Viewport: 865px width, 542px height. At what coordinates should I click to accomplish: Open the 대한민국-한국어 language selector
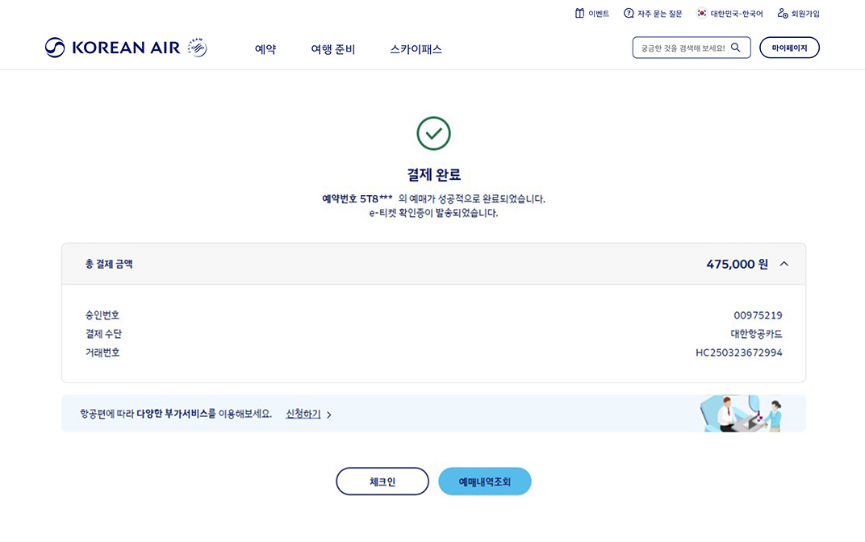click(729, 13)
